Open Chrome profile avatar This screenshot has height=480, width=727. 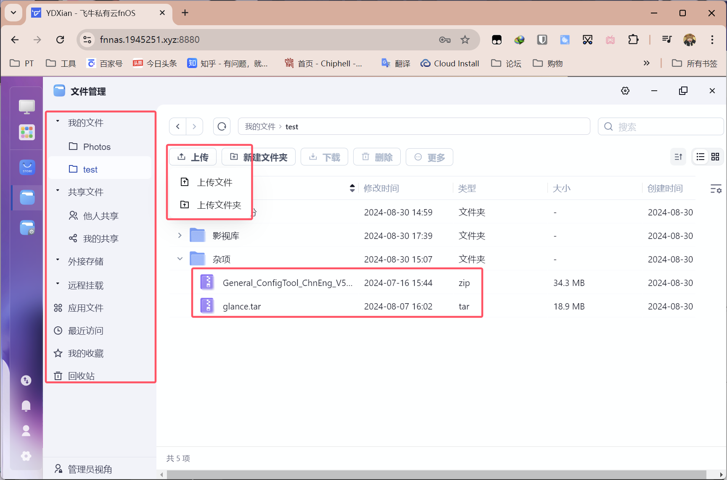(x=690, y=39)
